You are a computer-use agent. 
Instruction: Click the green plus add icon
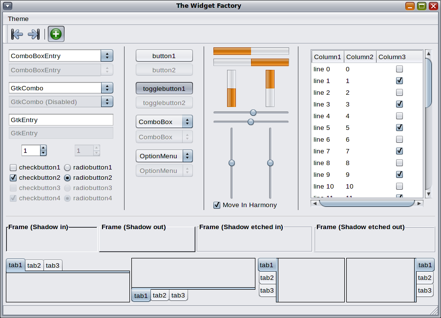click(x=56, y=34)
